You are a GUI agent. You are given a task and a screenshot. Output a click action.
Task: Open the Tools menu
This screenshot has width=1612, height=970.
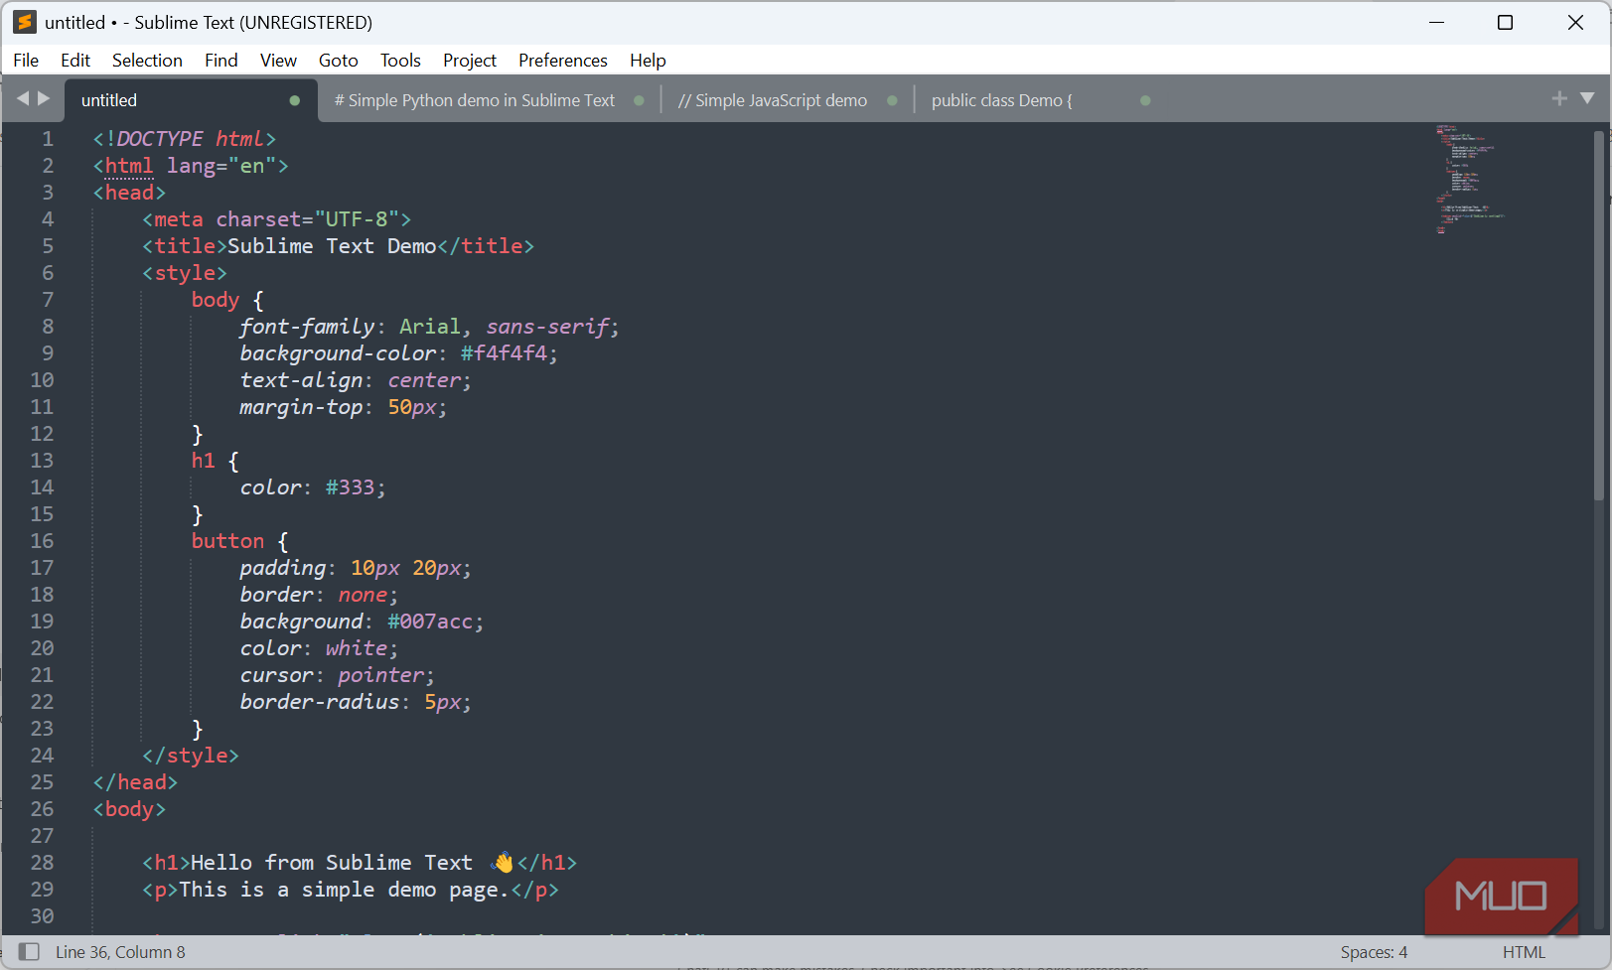[x=400, y=61]
